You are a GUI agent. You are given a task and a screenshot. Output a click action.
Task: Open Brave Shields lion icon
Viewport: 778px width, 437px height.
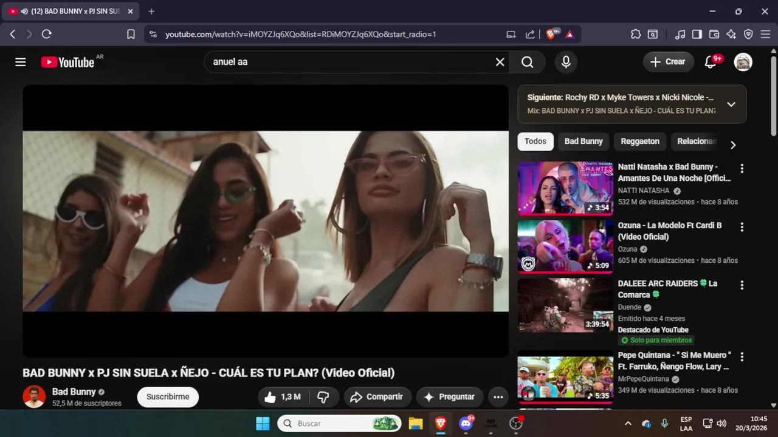click(551, 35)
